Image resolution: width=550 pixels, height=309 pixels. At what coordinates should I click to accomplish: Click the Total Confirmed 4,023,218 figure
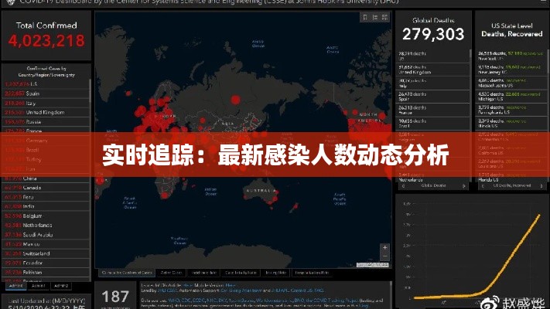pos(46,41)
